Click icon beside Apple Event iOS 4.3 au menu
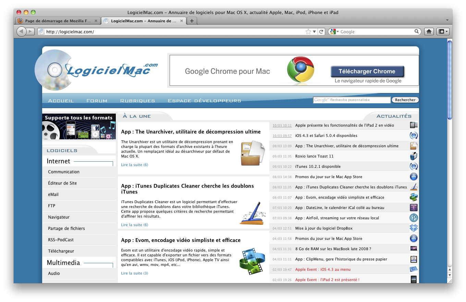This screenshot has height=302, width=466. tap(414, 269)
